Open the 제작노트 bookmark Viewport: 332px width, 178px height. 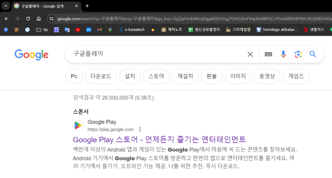point(172,30)
